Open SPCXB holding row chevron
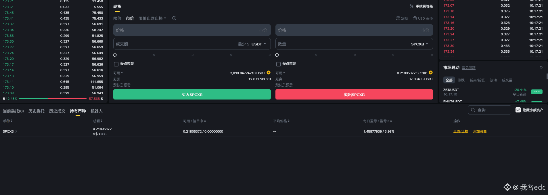548x195 pixels. click(16, 131)
